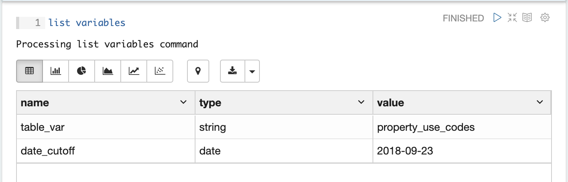Run this paragraph with play icon

(x=497, y=18)
